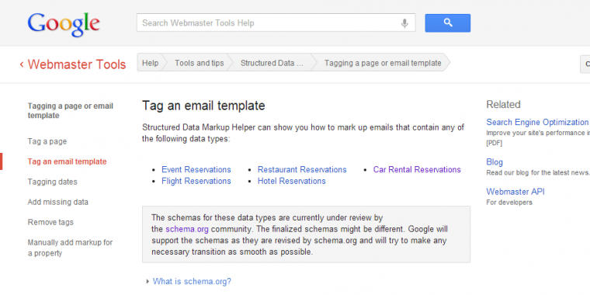Image resolution: width=590 pixels, height=295 pixels.
Task: Click the back arrow beside Webmaster Tools
Action: pyautogui.click(x=22, y=64)
